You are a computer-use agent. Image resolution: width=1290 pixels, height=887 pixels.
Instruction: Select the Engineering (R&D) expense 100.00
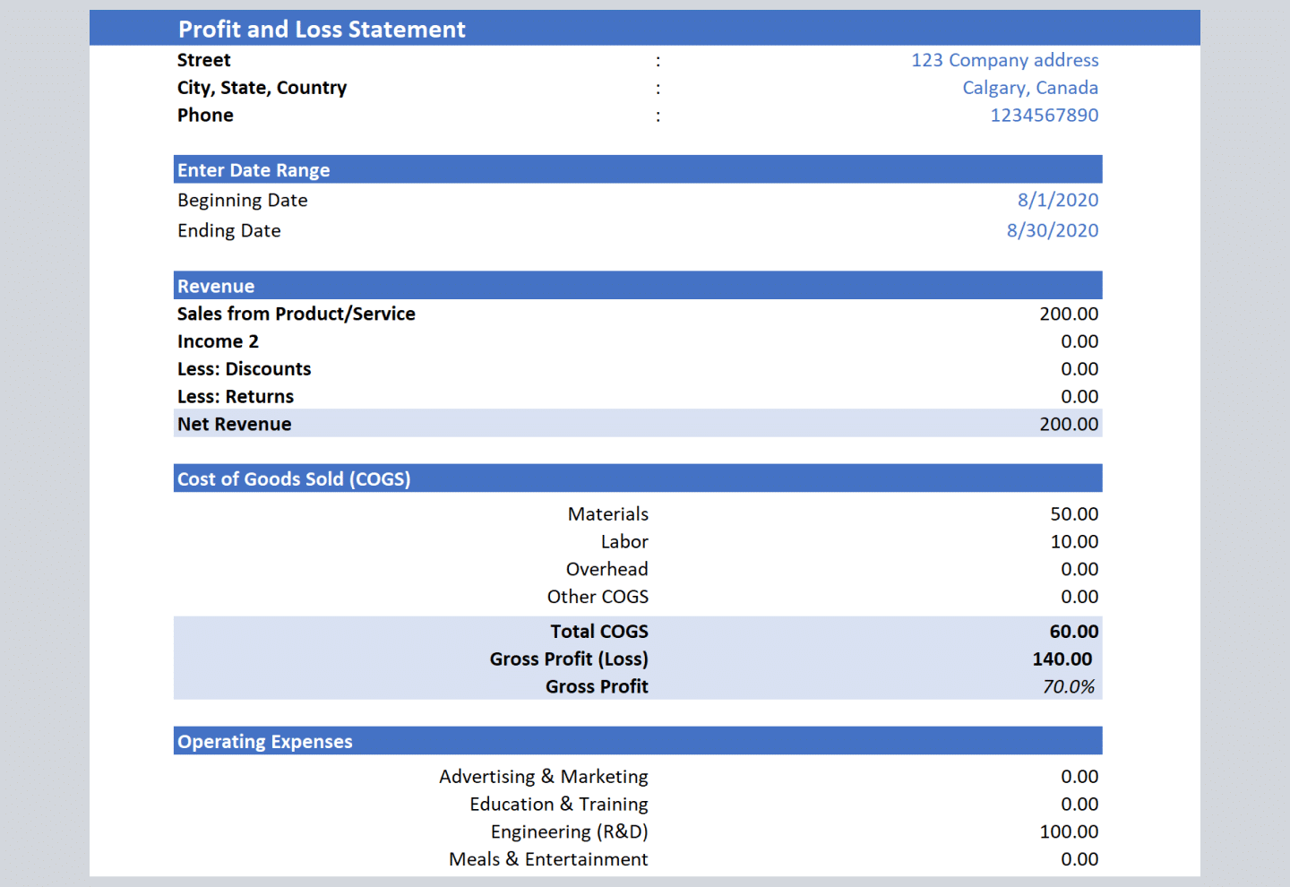pyautogui.click(x=1069, y=831)
